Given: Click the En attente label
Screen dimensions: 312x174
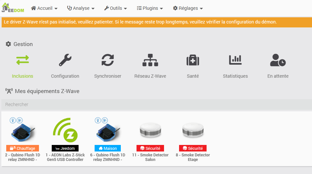Looking at the screenshot, I should [x=278, y=76].
